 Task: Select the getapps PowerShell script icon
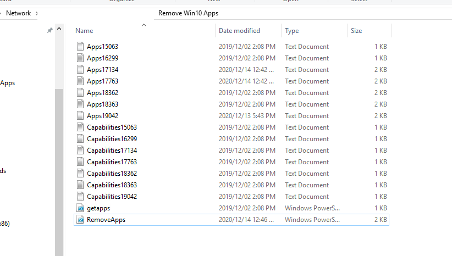[80, 208]
